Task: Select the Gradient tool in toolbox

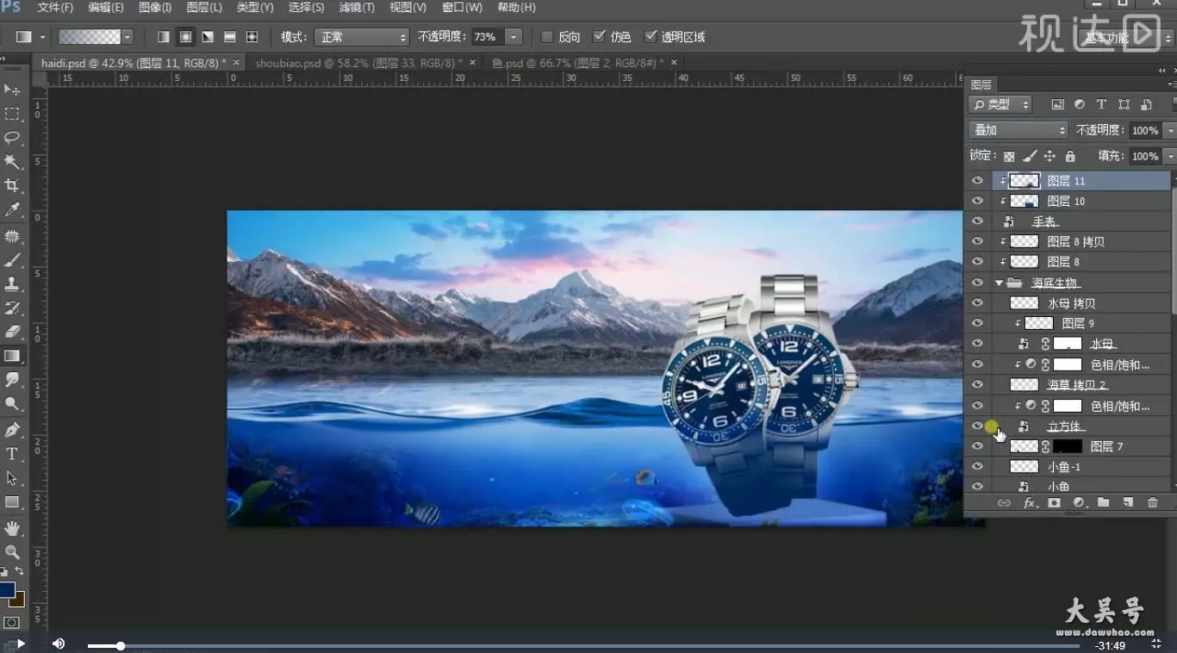Action: point(12,356)
